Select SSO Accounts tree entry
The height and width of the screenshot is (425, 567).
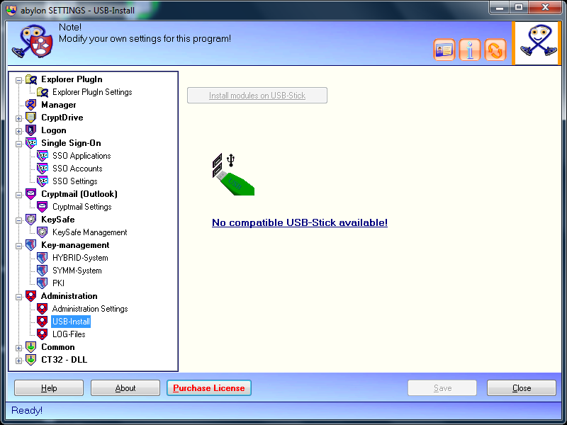[77, 169]
